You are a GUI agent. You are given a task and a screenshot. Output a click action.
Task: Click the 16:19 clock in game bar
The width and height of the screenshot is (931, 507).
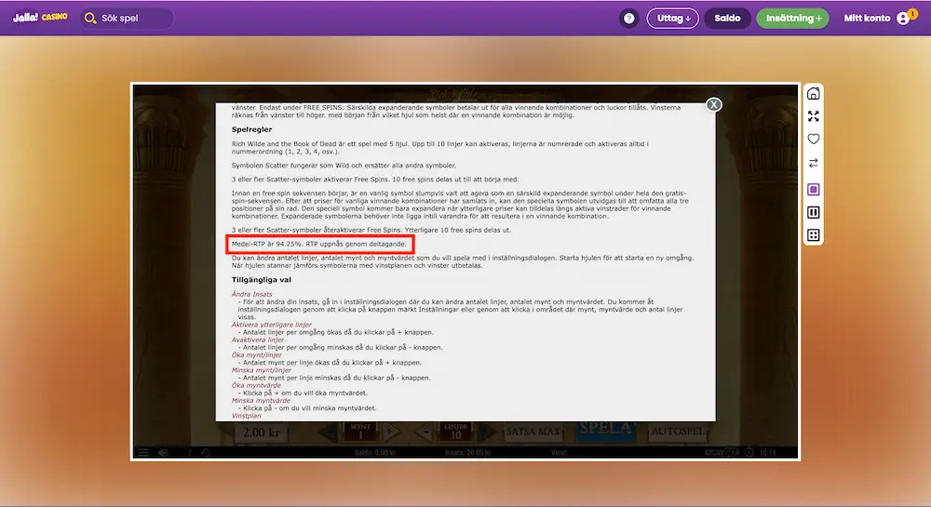[768, 452]
